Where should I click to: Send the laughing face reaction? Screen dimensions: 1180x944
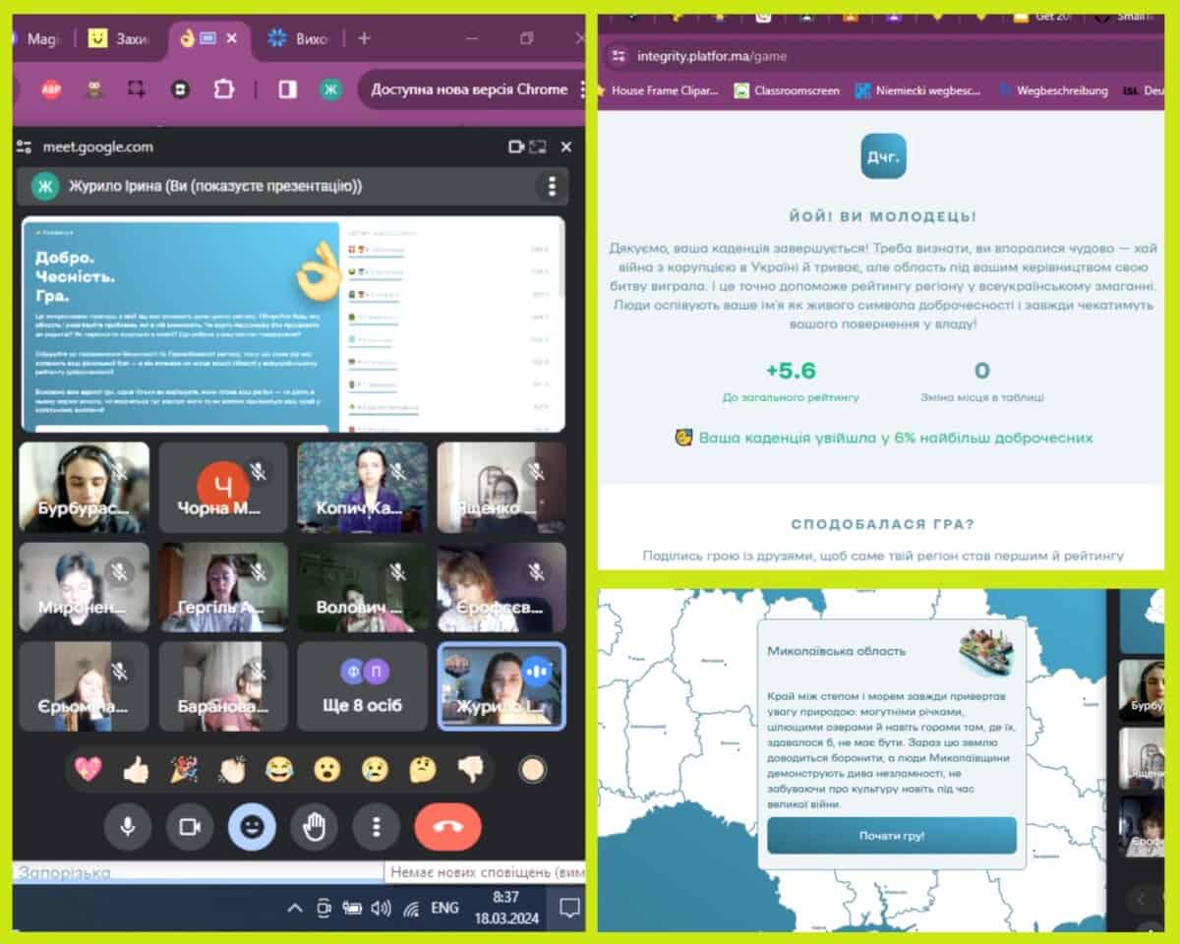279,769
